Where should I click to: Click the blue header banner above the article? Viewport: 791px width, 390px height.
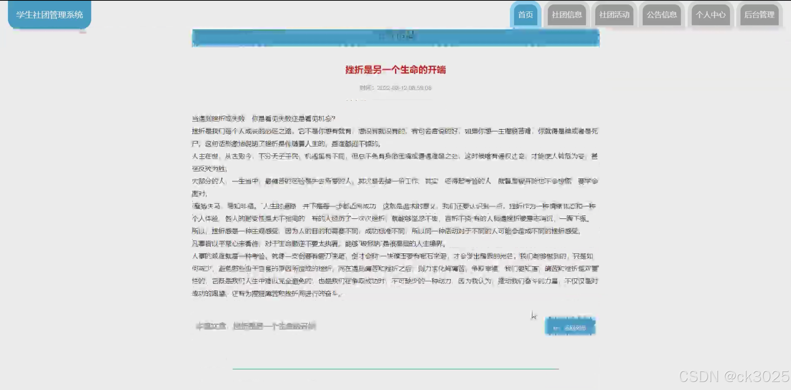pos(395,38)
